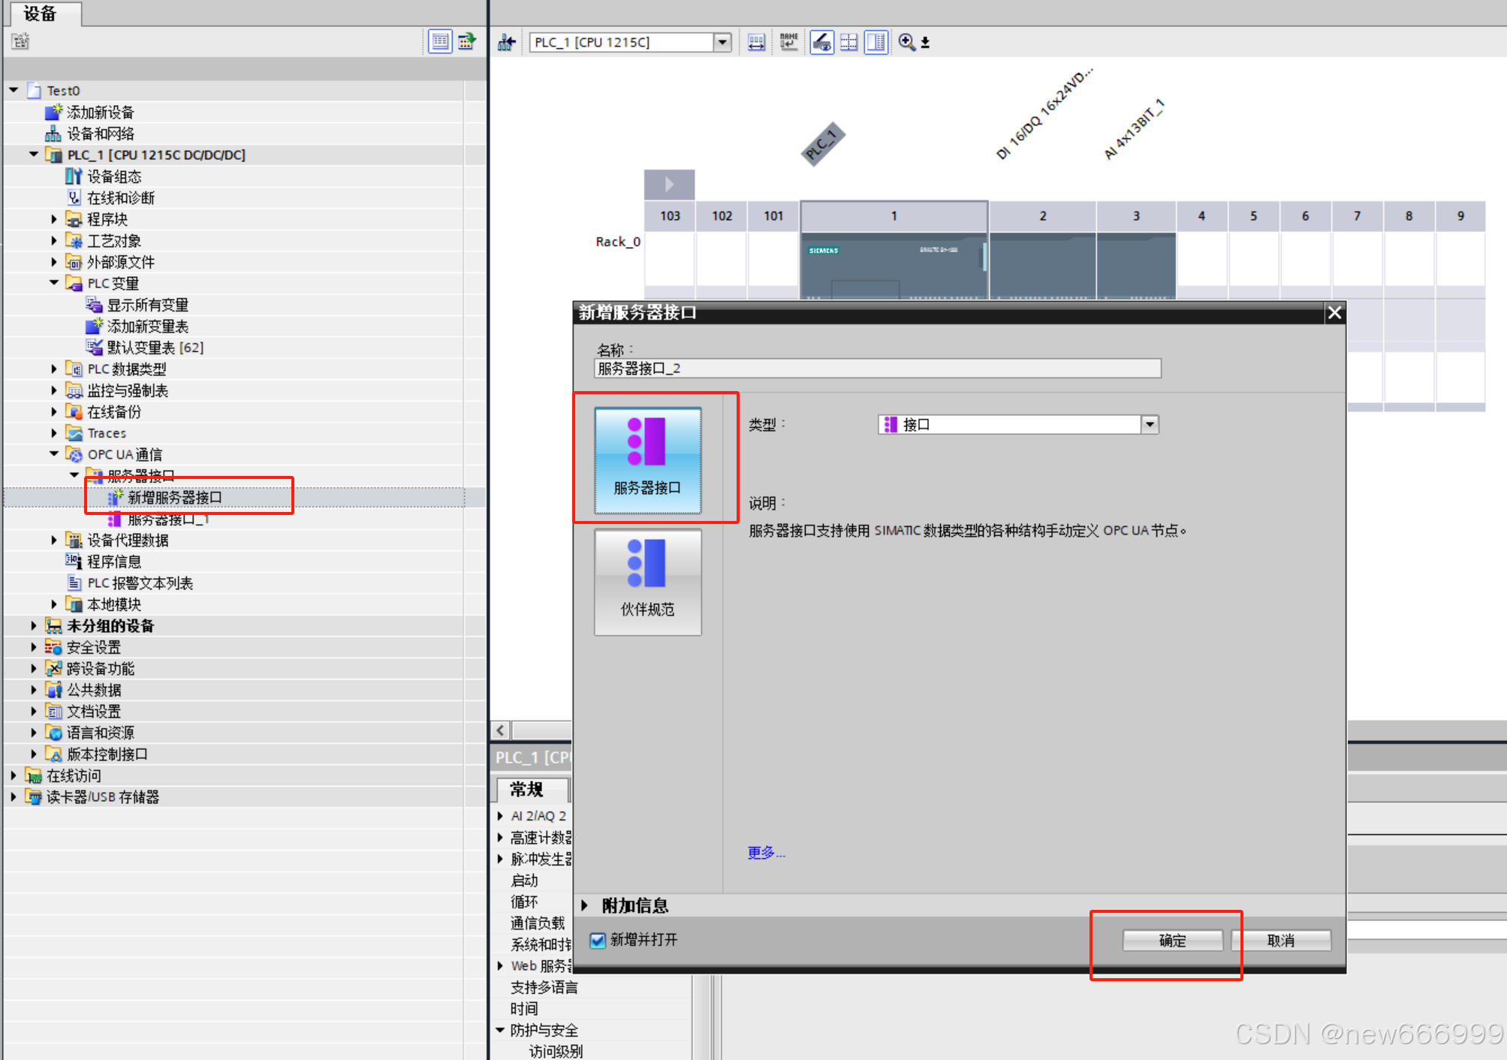Click the details view icon in 设备 panel
The width and height of the screenshot is (1507, 1060).
coord(440,41)
